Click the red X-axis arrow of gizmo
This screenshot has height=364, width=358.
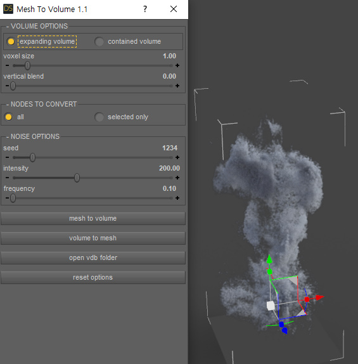[320, 297]
